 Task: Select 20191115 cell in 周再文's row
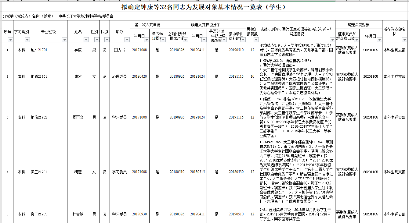(x=237, y=117)
